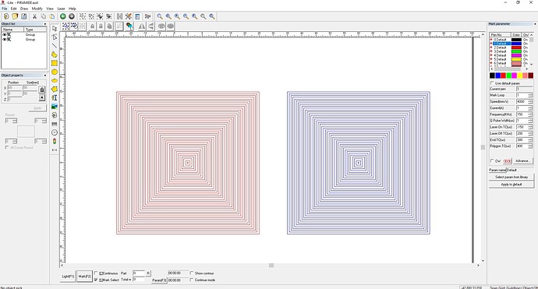Click the Mark(F2) button
The width and height of the screenshot is (538, 289).
(84, 277)
